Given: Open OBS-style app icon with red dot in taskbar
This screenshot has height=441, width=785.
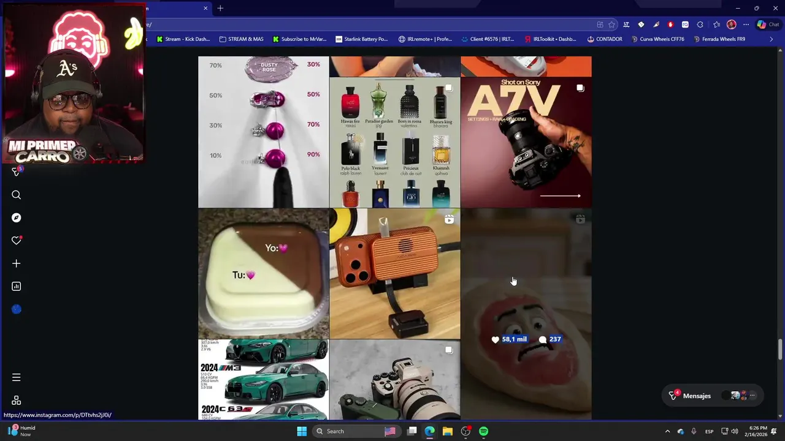Looking at the screenshot, I should (x=465, y=431).
